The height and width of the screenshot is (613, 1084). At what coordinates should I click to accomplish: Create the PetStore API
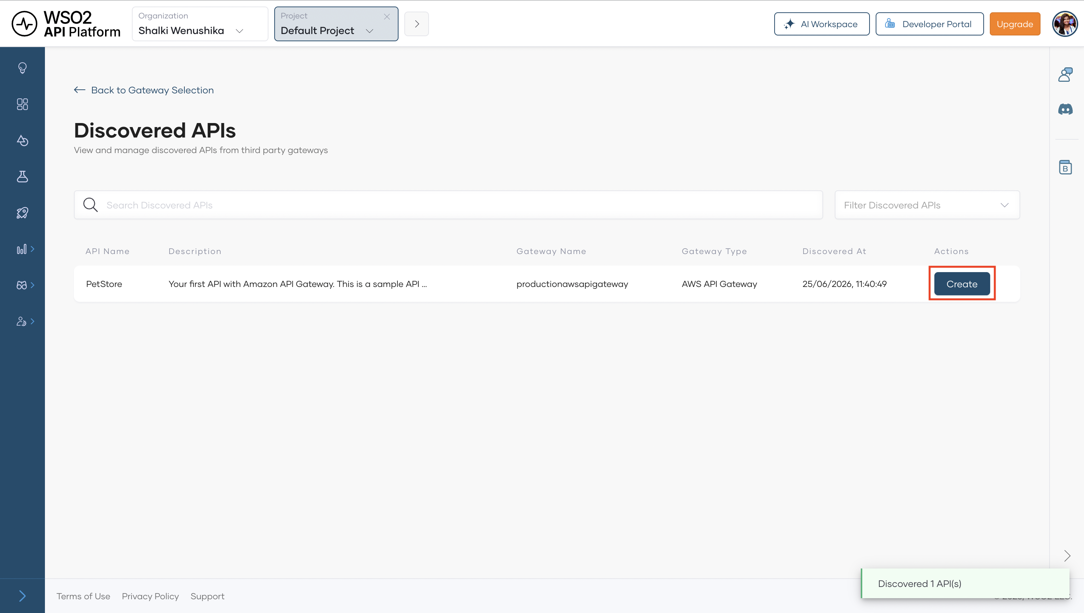click(962, 284)
